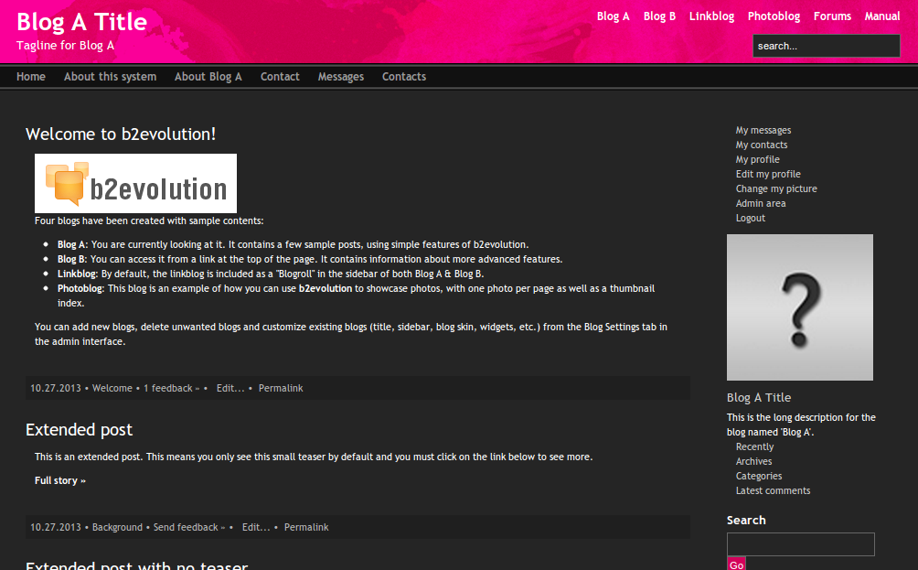
Task: Click the Blog A Title heading
Action: click(81, 22)
